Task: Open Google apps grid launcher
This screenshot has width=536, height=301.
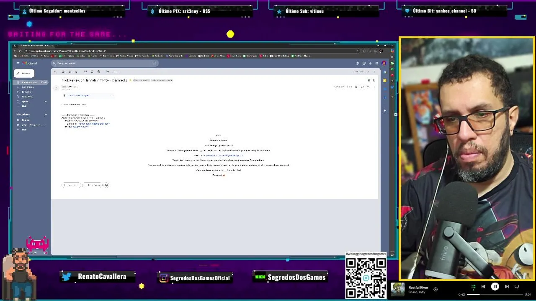Action: tap(376, 63)
